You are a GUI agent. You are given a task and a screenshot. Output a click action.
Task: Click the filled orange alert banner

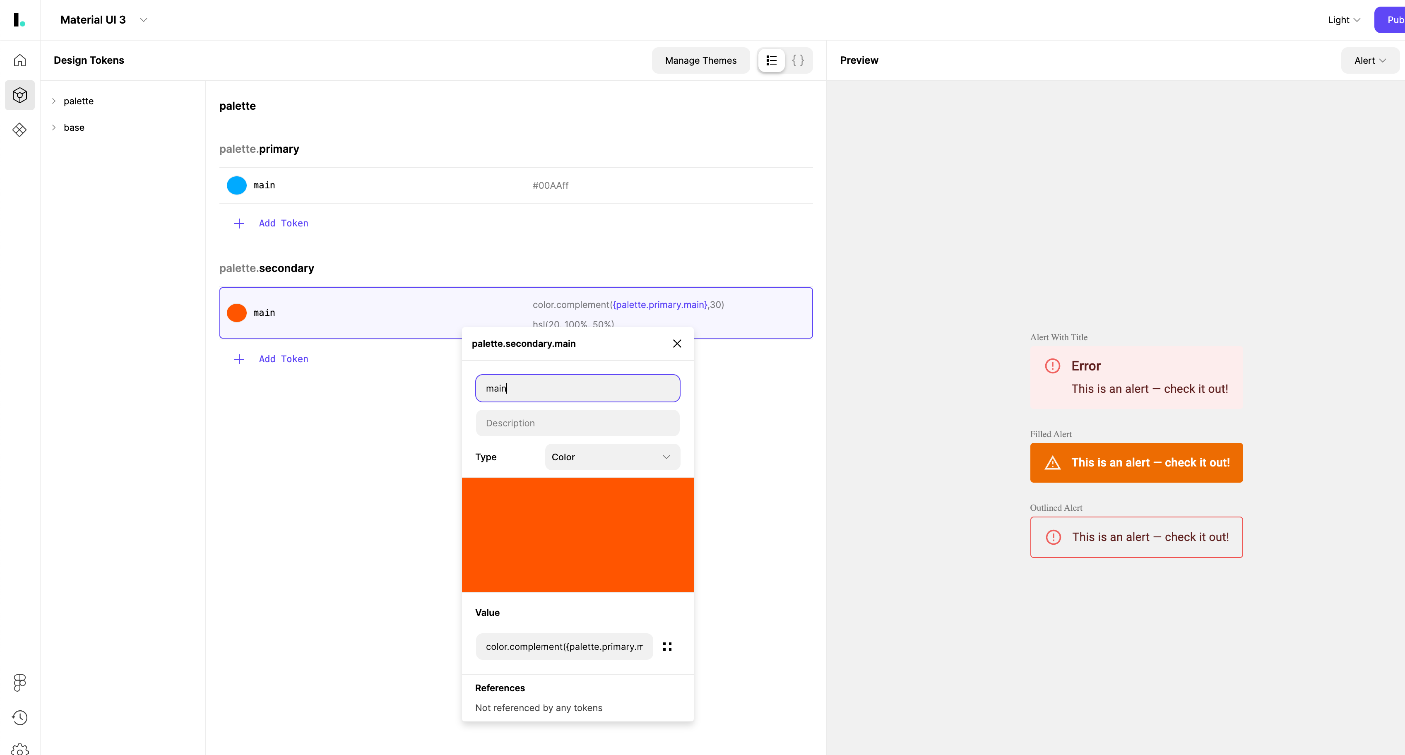(x=1137, y=463)
